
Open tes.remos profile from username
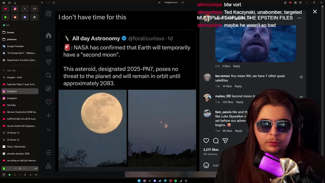222,76
